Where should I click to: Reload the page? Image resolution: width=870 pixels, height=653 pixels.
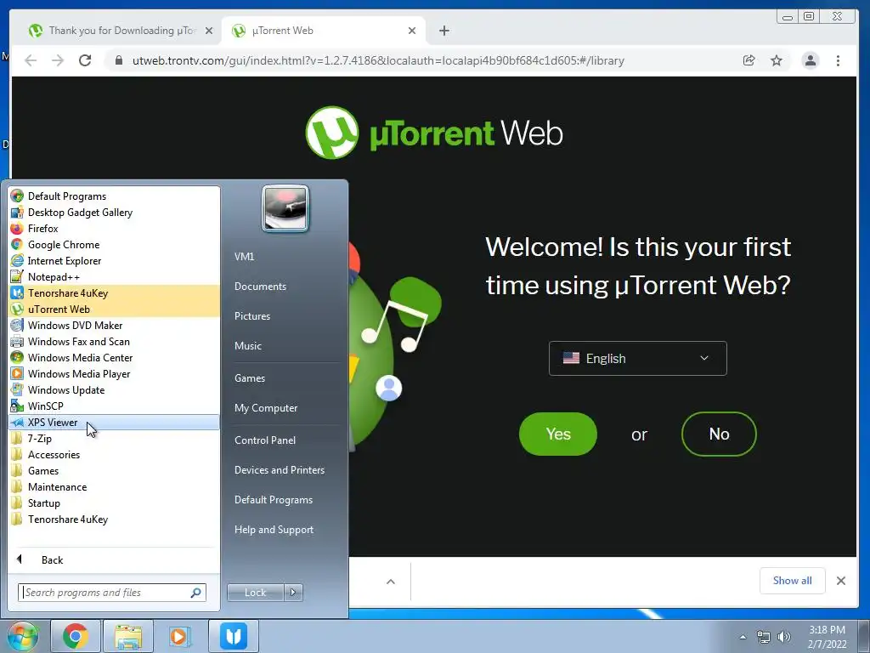click(x=85, y=60)
